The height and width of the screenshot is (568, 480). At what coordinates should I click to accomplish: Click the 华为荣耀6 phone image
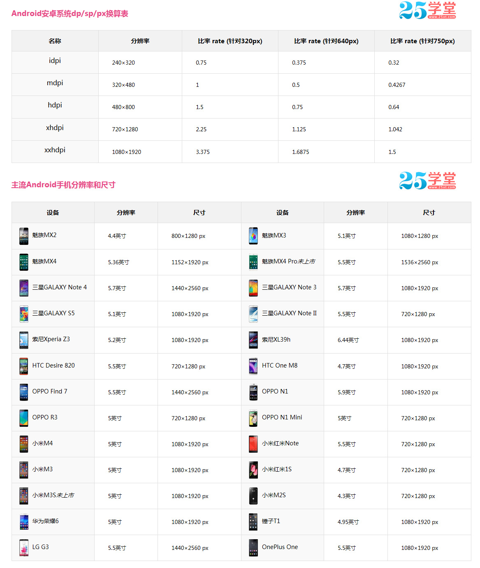coord(24,522)
